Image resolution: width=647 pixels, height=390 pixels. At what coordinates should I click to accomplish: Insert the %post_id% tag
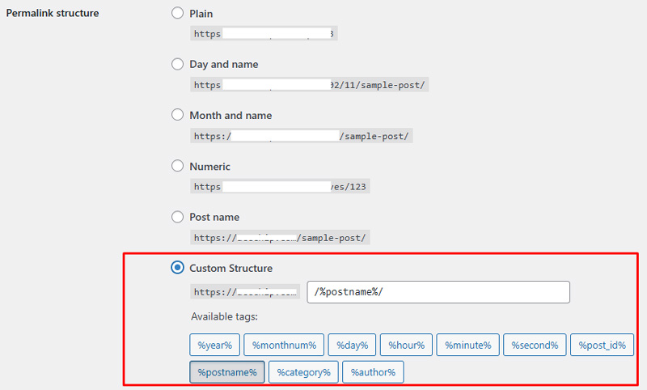coord(602,345)
